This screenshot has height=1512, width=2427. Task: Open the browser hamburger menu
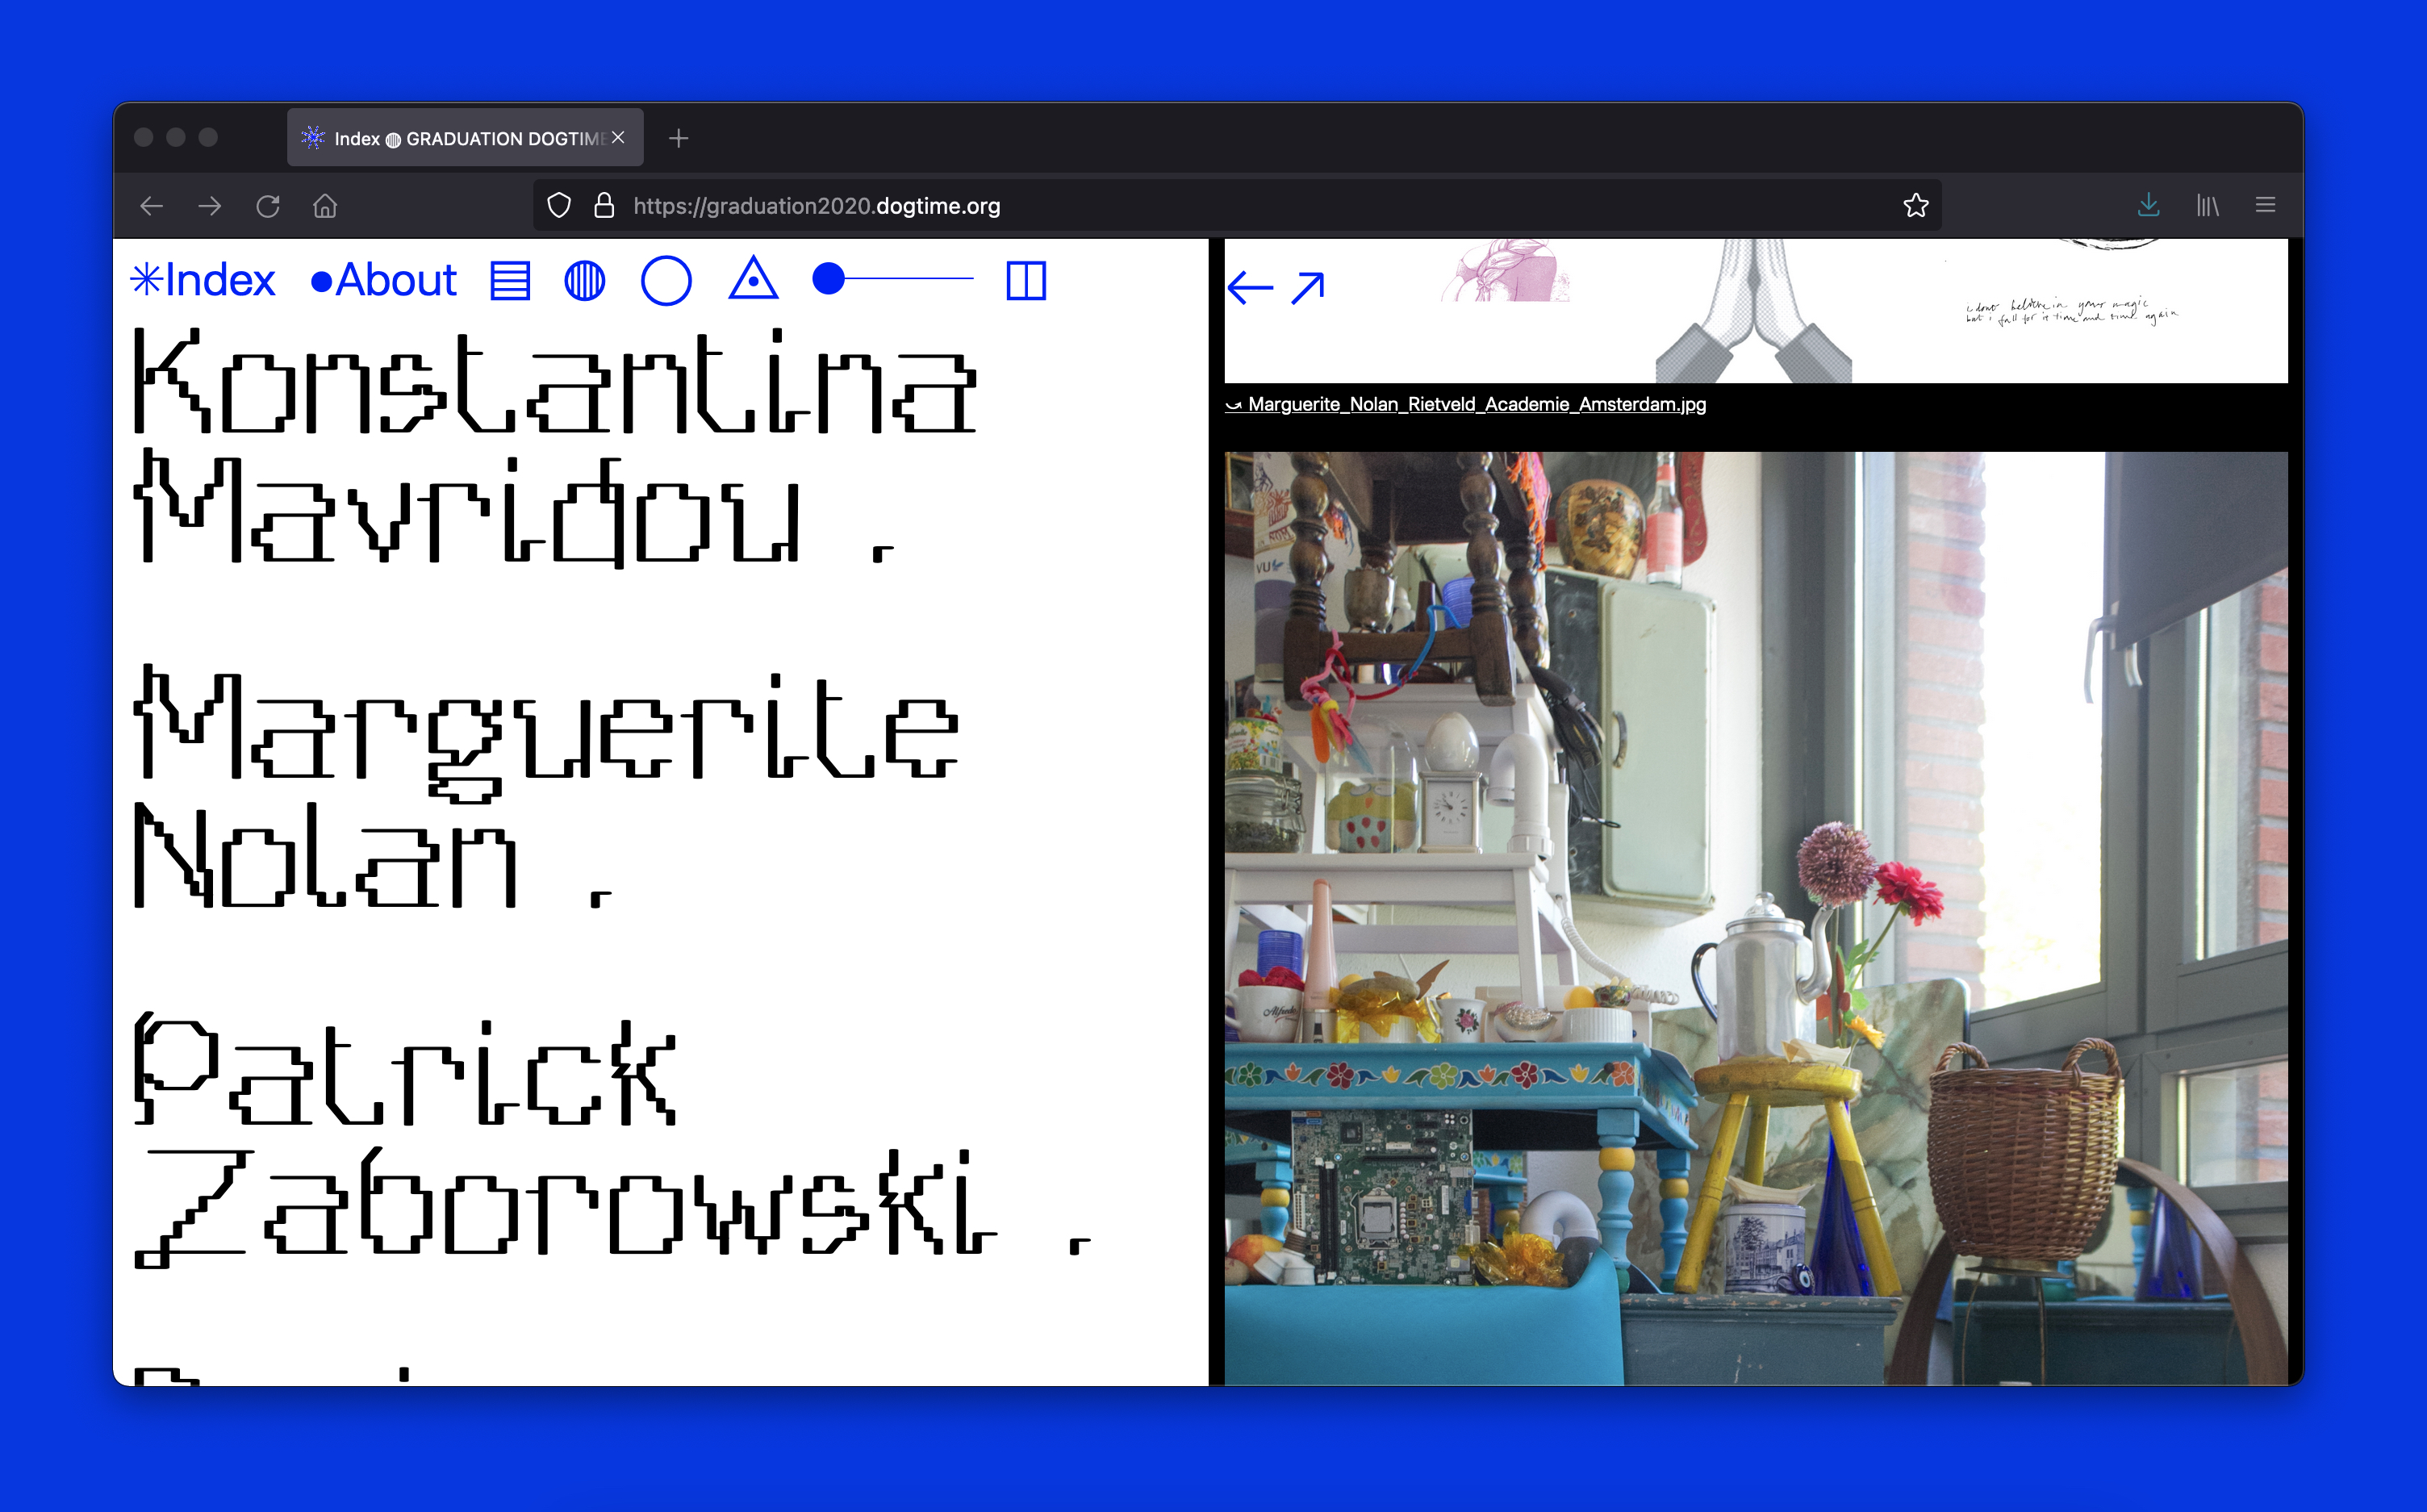(2265, 206)
